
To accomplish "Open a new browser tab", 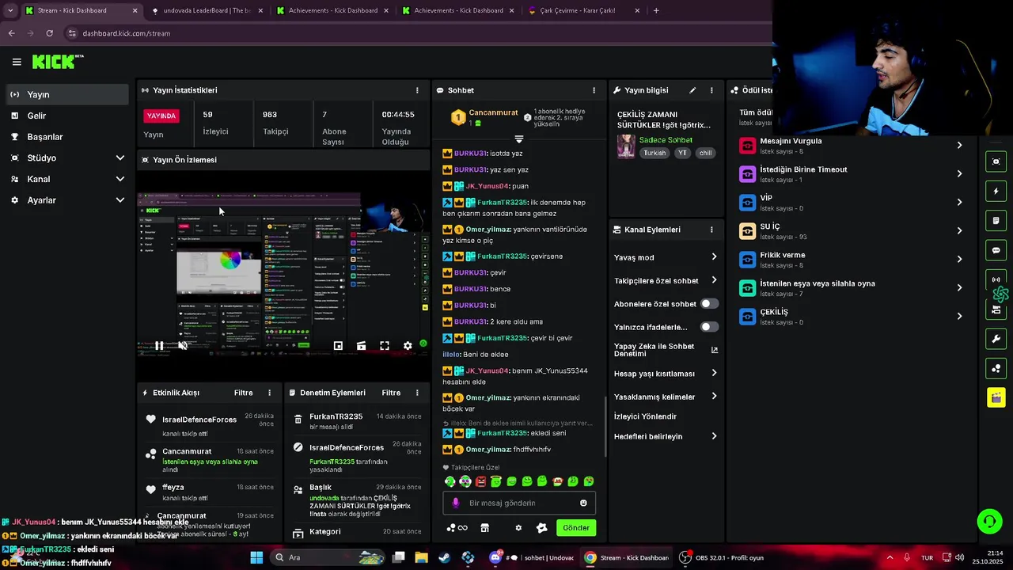I will coord(656,10).
